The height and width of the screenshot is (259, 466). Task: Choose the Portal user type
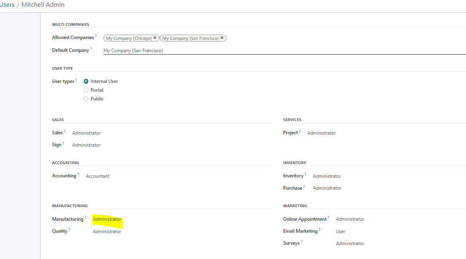click(x=86, y=90)
